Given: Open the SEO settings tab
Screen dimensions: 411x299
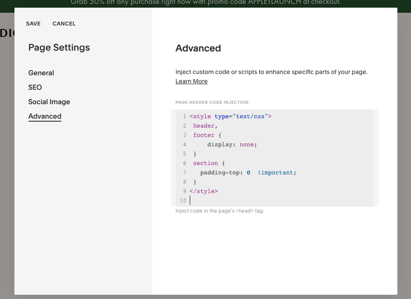Looking at the screenshot, I should [35, 87].
